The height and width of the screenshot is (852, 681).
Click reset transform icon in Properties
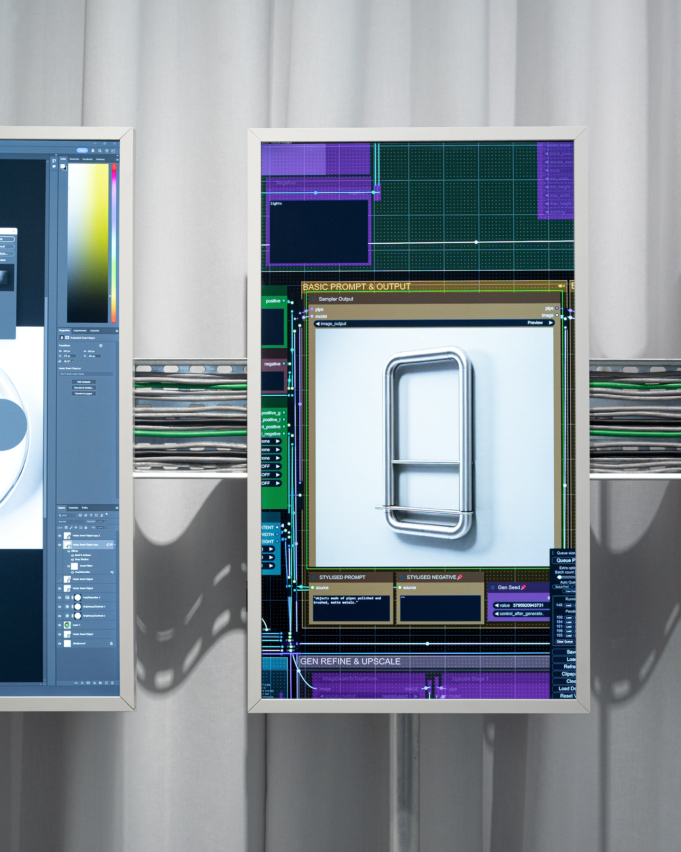pos(101,346)
